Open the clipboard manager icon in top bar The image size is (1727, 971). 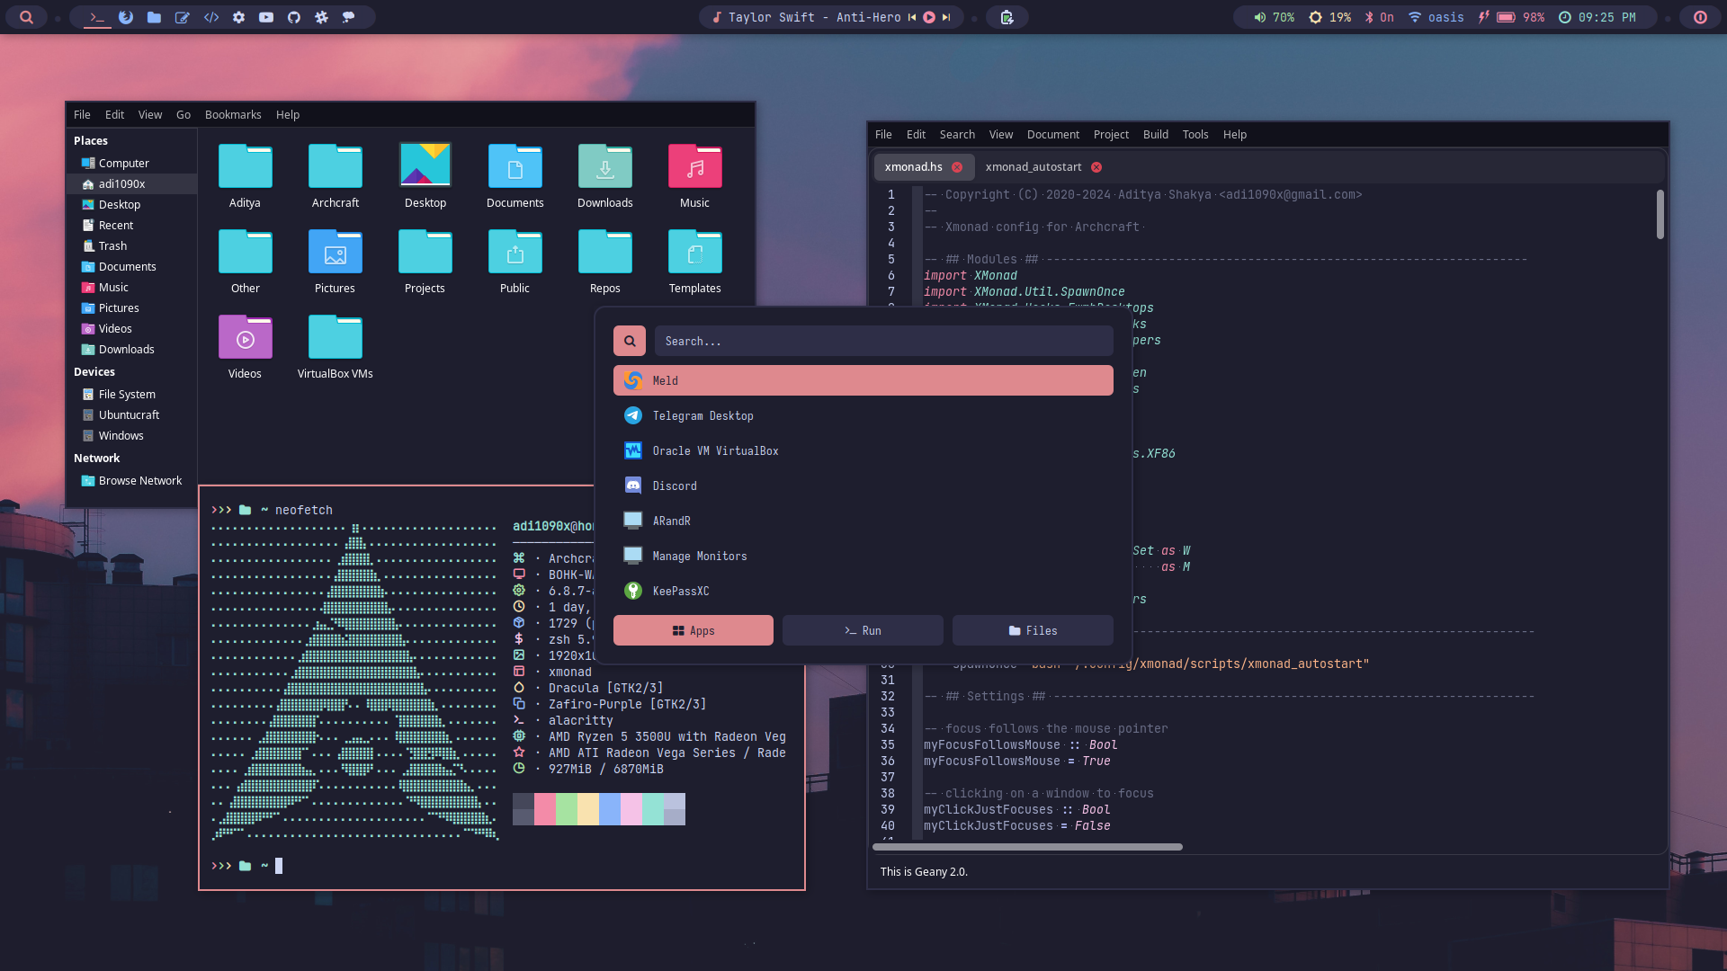click(1007, 17)
